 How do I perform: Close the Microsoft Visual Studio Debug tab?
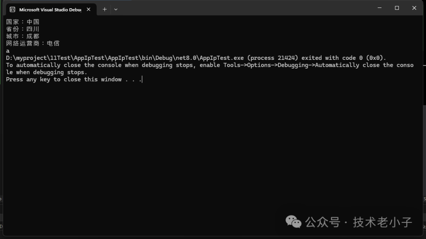tap(88, 9)
